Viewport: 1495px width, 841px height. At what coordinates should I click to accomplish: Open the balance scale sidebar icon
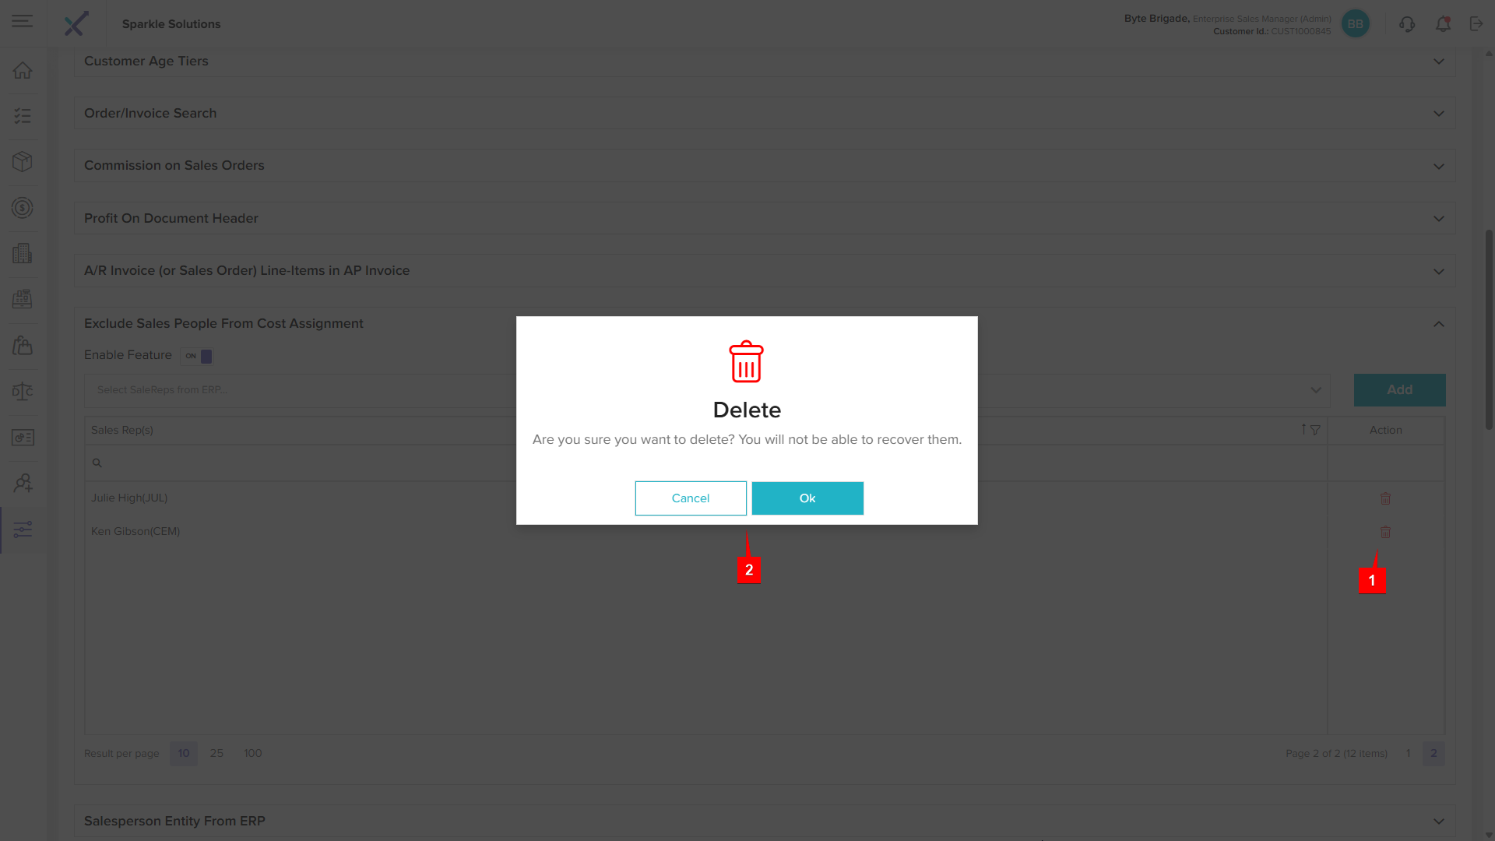click(23, 391)
